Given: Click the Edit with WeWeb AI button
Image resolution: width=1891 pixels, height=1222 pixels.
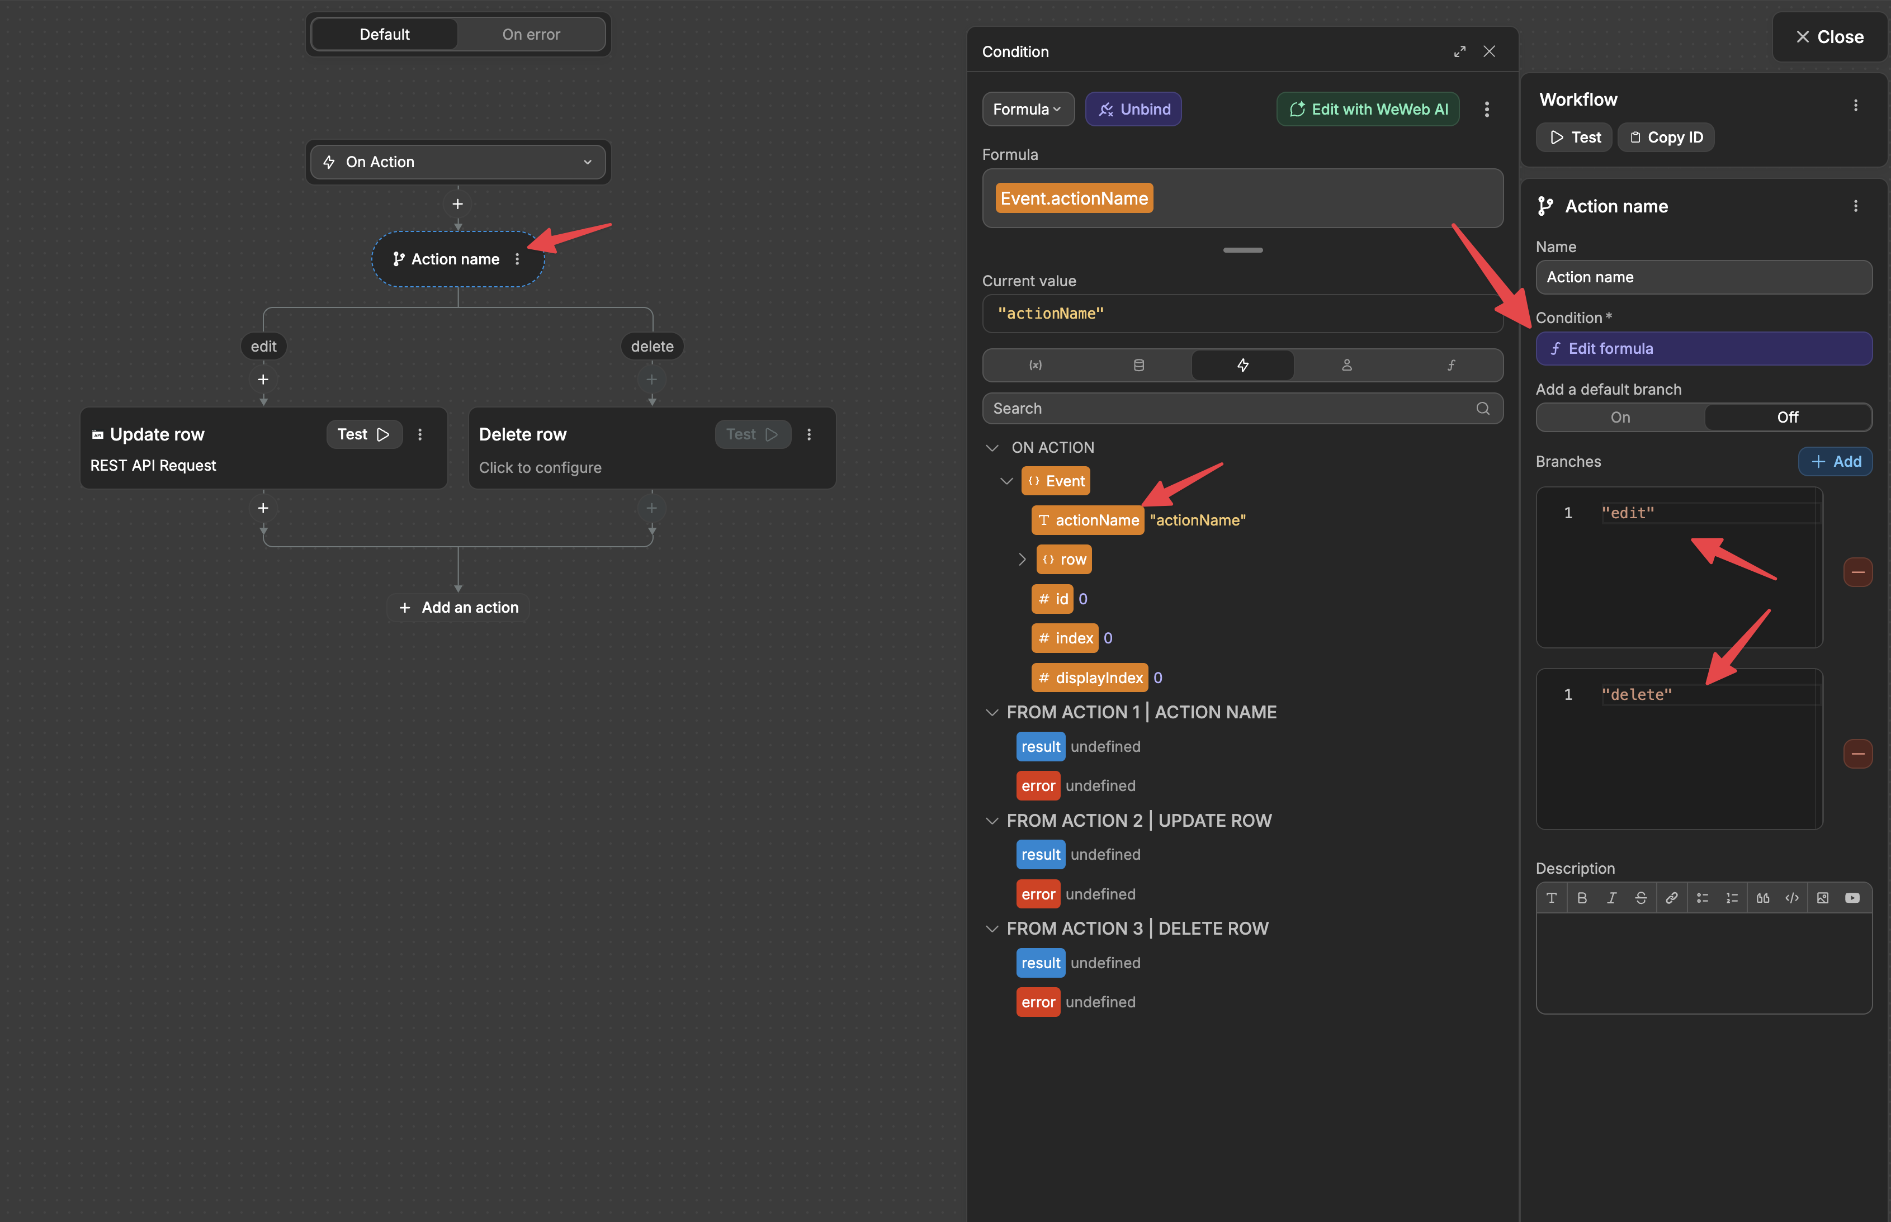Looking at the screenshot, I should 1367,108.
